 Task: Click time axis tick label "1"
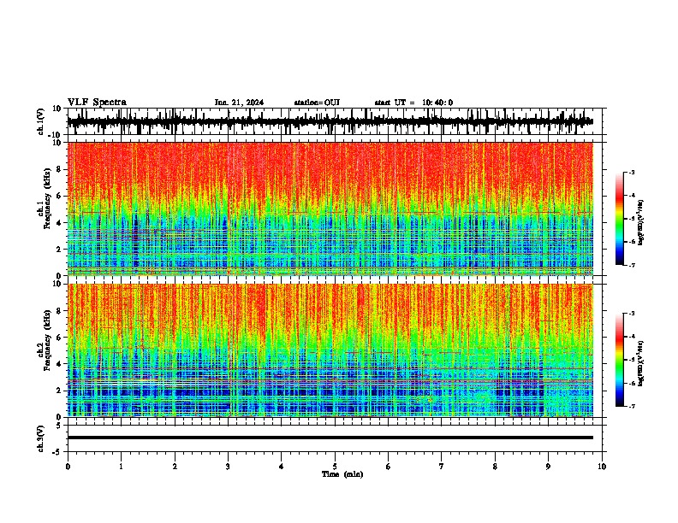pyautogui.click(x=121, y=467)
